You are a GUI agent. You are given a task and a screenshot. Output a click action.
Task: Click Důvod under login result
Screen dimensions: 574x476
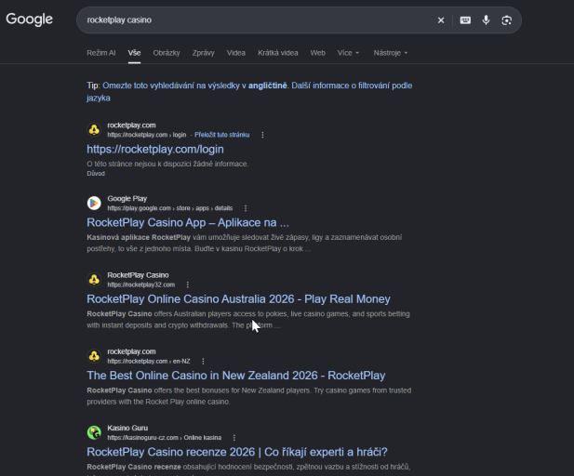(96, 174)
